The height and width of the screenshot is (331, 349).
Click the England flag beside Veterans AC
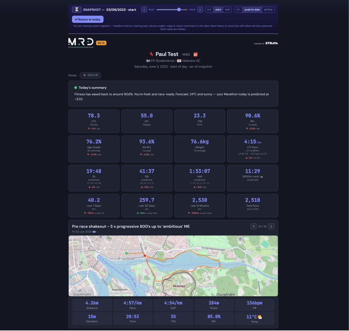point(179,61)
